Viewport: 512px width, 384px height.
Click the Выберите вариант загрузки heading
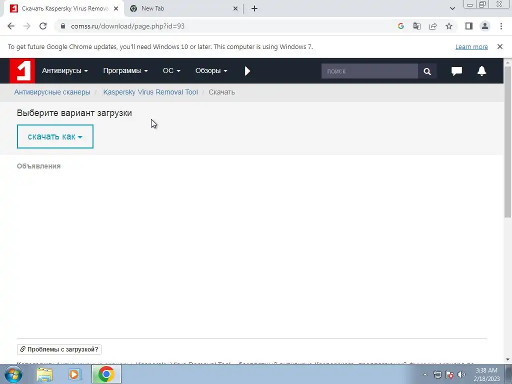(74, 113)
